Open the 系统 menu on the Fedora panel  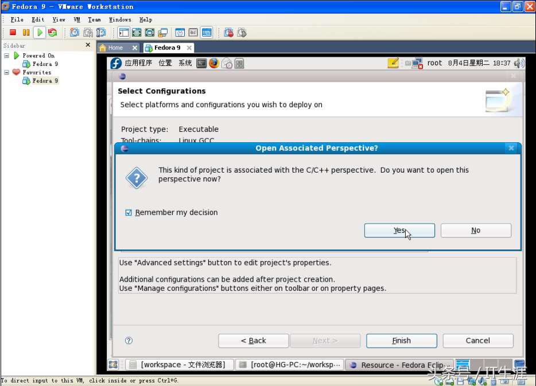(186, 64)
